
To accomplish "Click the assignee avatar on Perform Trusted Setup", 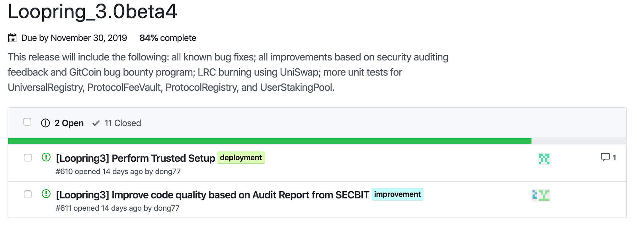I will coord(544,159).
